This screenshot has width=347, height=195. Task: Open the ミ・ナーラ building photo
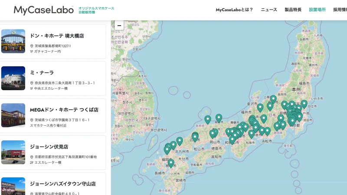(13, 78)
